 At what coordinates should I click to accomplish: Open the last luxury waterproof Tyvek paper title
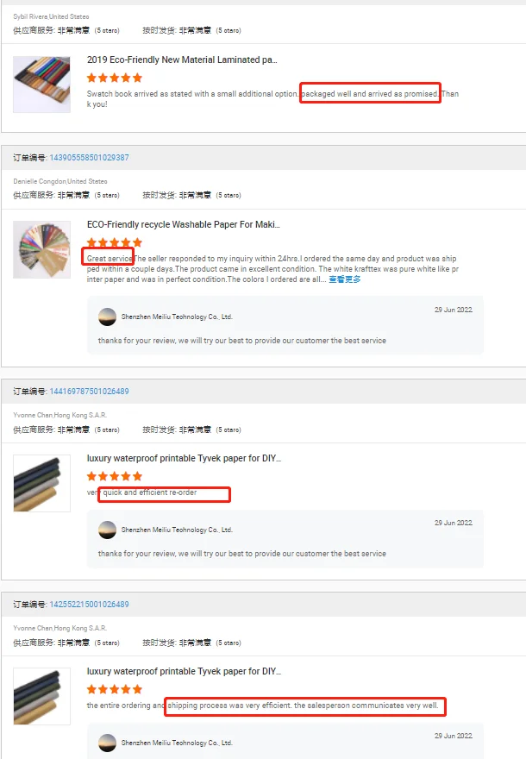pos(184,671)
